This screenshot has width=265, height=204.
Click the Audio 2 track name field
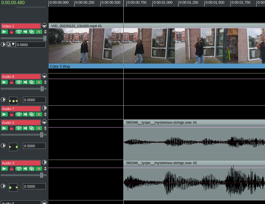coord(21,123)
